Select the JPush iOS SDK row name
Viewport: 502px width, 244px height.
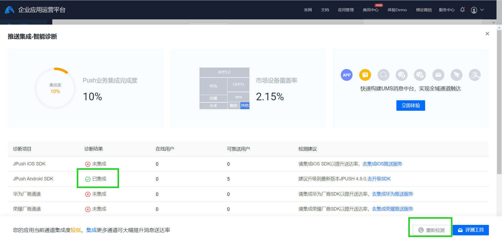(29, 164)
